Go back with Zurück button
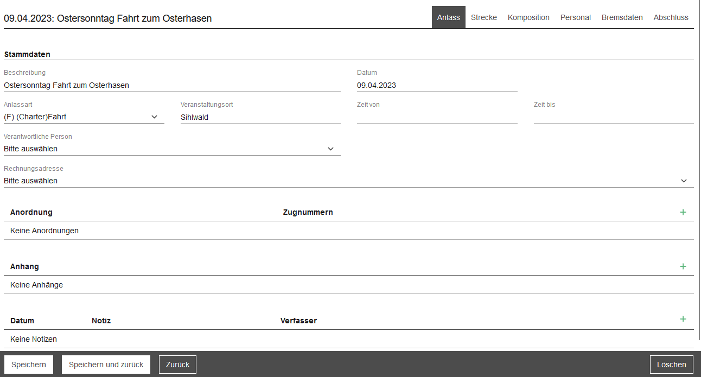The image size is (701, 377). pos(177,365)
